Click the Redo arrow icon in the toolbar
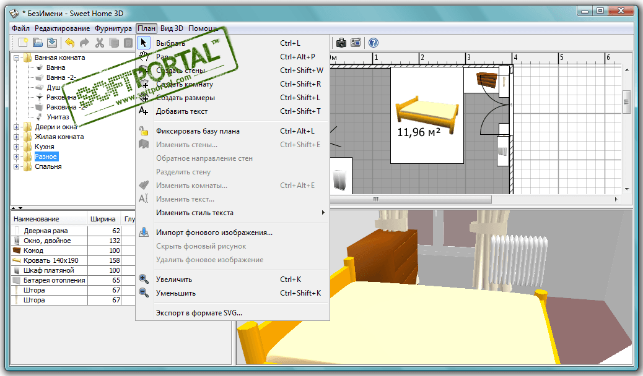This screenshot has height=376, width=643. coord(84,43)
